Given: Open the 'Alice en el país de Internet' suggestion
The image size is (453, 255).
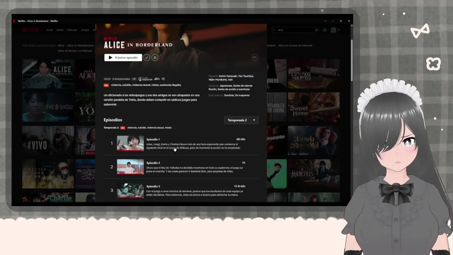Looking at the screenshot, I should (x=295, y=46).
